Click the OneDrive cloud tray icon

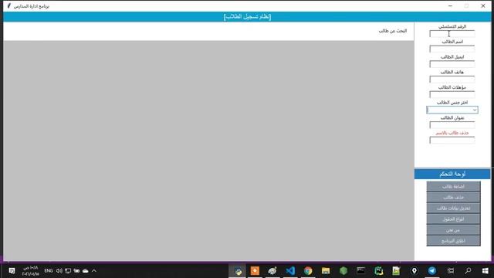(x=86, y=271)
